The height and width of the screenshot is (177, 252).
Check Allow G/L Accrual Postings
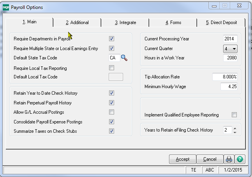coord(111,112)
